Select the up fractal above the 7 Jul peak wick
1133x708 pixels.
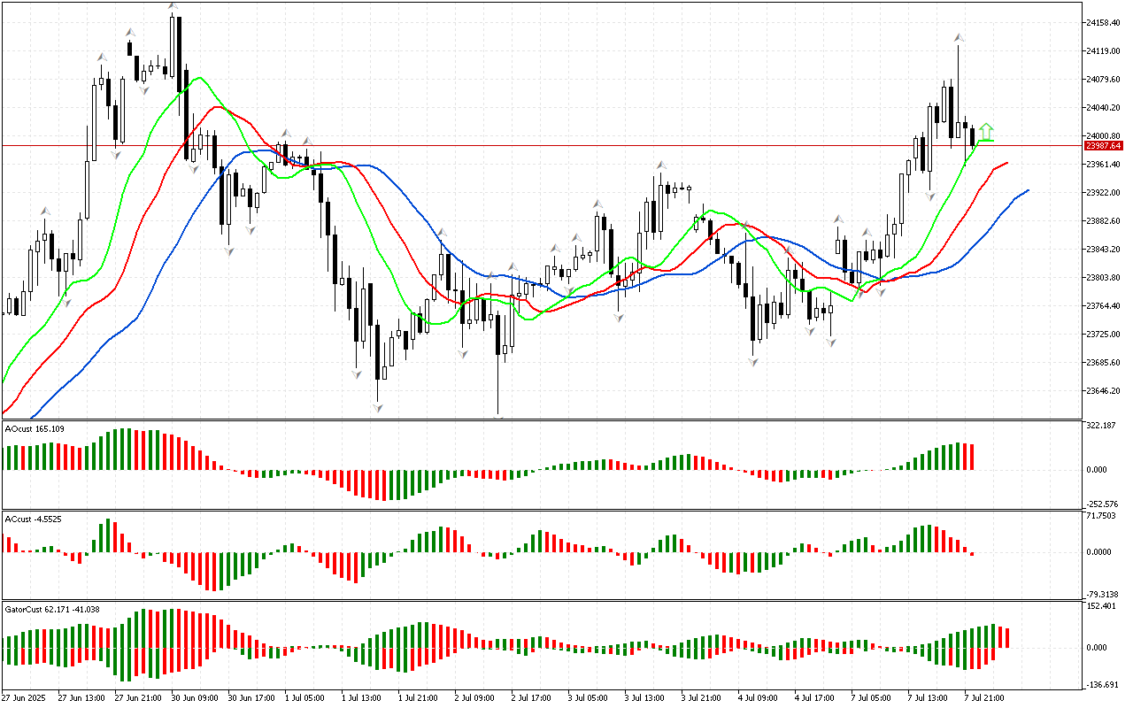coord(959,38)
